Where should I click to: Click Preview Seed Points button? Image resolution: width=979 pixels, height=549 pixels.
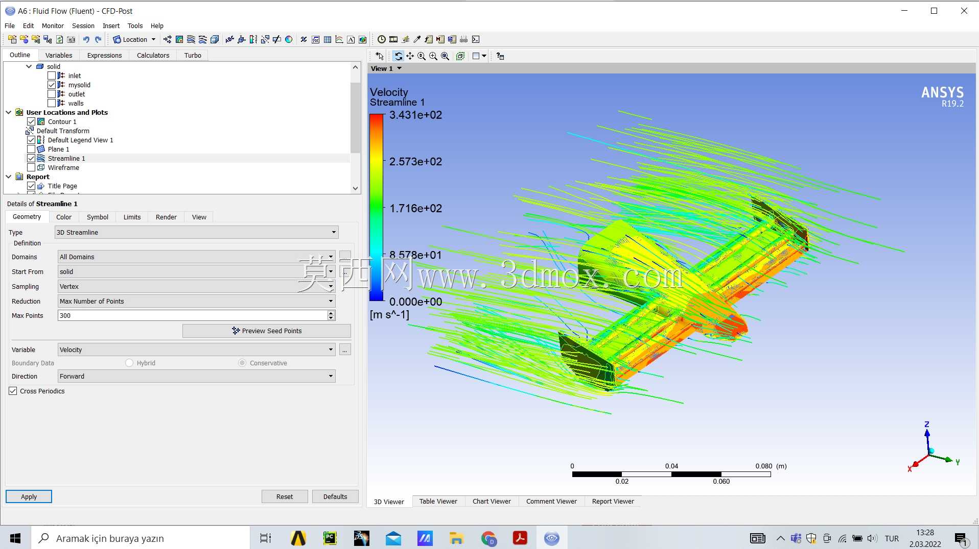pos(267,331)
